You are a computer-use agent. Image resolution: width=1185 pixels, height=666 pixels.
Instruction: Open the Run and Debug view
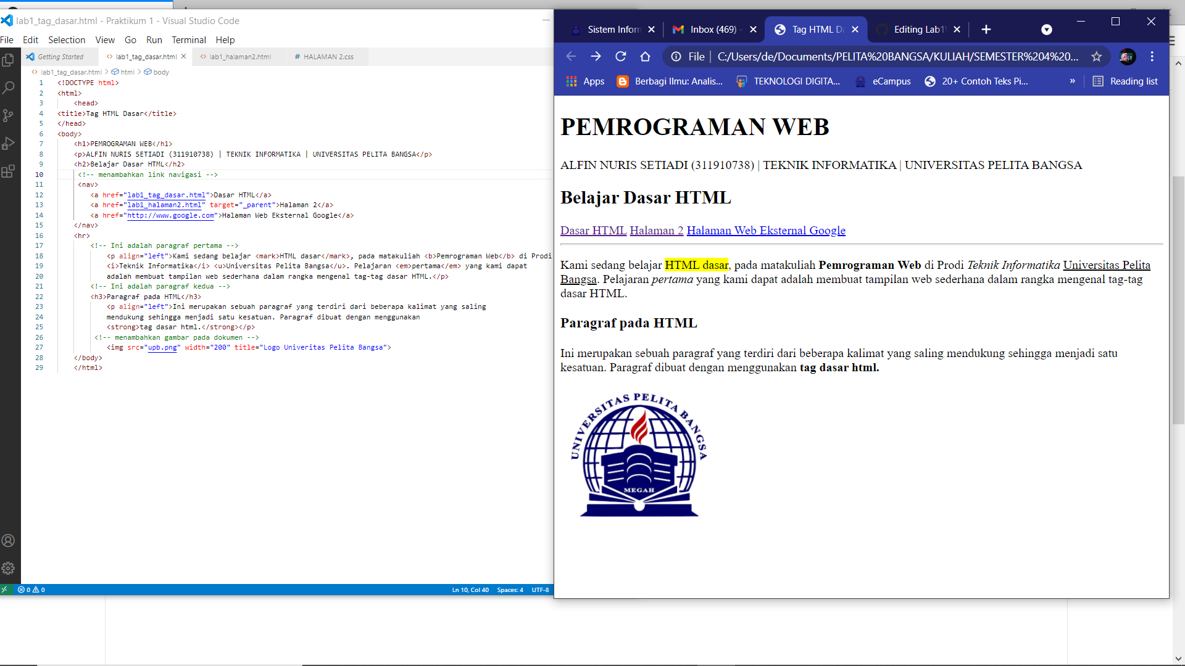9,144
